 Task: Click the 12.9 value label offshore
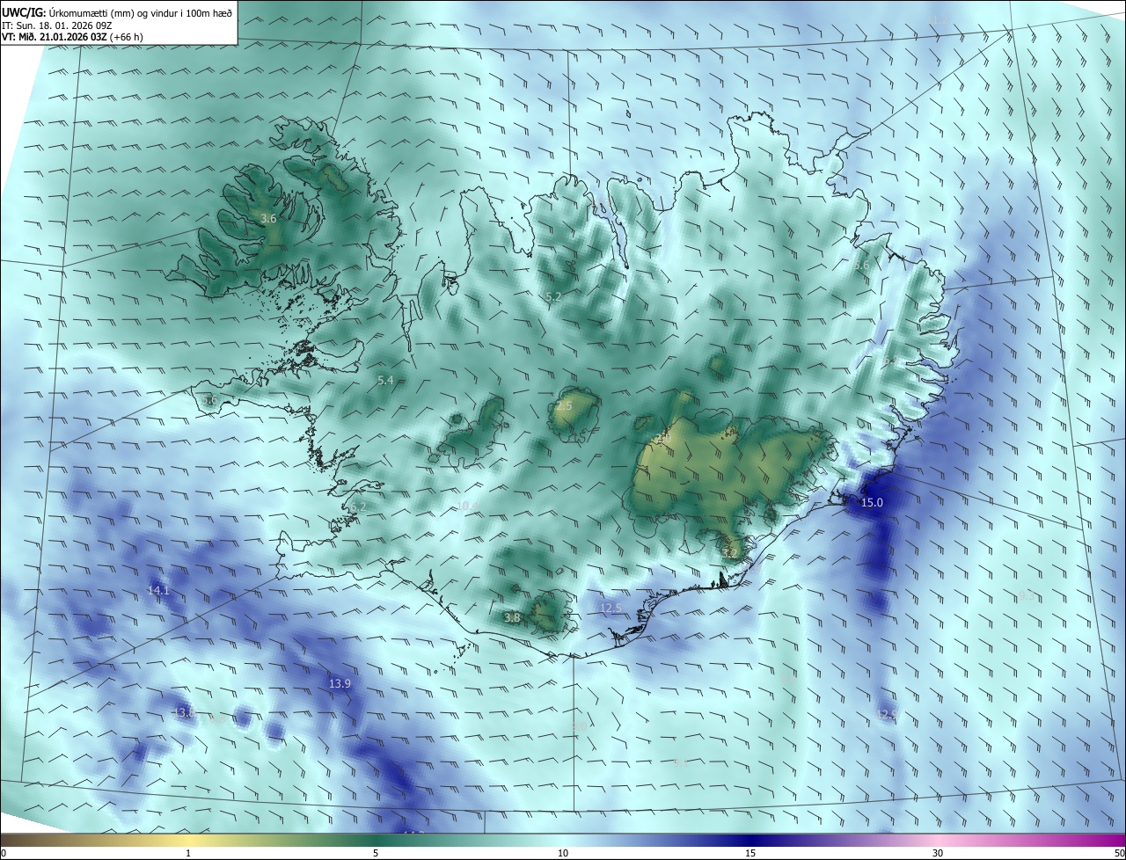click(x=887, y=714)
